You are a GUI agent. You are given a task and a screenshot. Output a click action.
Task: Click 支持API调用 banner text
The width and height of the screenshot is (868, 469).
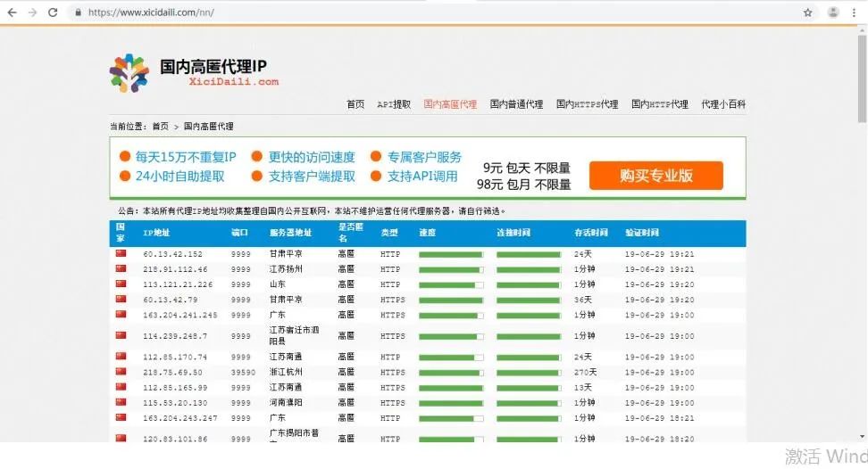tap(422, 177)
